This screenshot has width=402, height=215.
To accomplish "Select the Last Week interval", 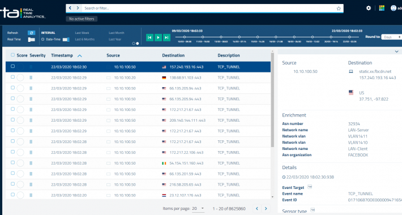I will (x=82, y=33).
